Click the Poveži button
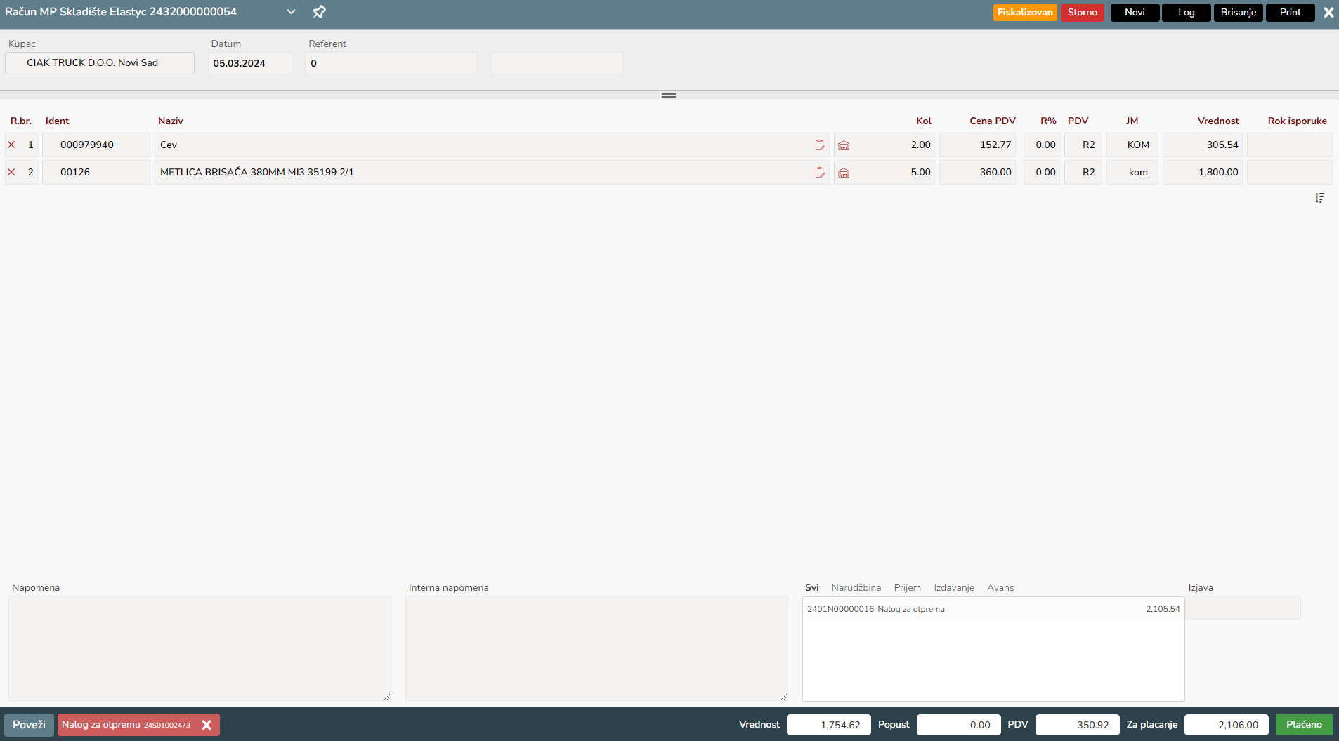The image size is (1339, 741). click(x=29, y=725)
